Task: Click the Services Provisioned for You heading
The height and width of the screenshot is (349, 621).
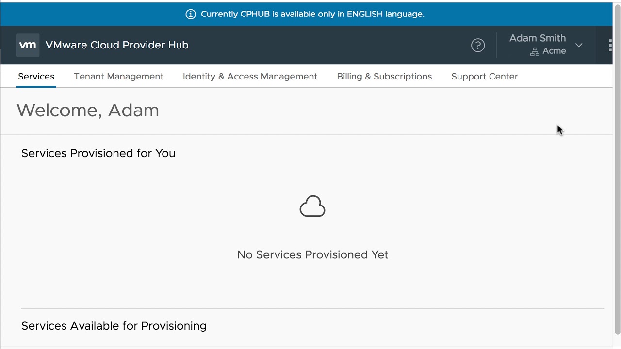Action: [x=98, y=153]
